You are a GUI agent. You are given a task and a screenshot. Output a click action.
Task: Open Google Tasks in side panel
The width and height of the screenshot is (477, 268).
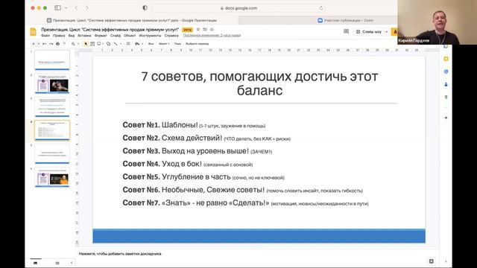pos(446,71)
